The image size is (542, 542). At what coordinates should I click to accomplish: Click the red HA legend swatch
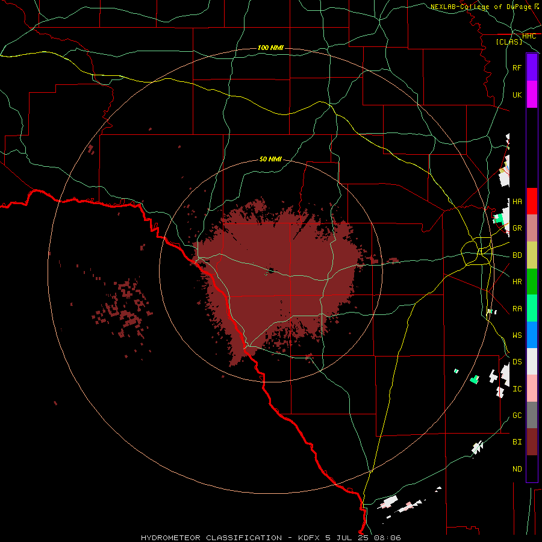pos(532,201)
